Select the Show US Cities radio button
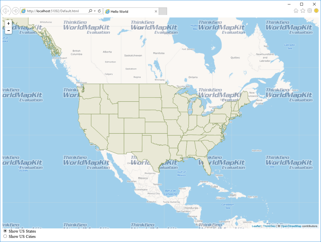The width and height of the screenshot is (321, 242). (5, 236)
